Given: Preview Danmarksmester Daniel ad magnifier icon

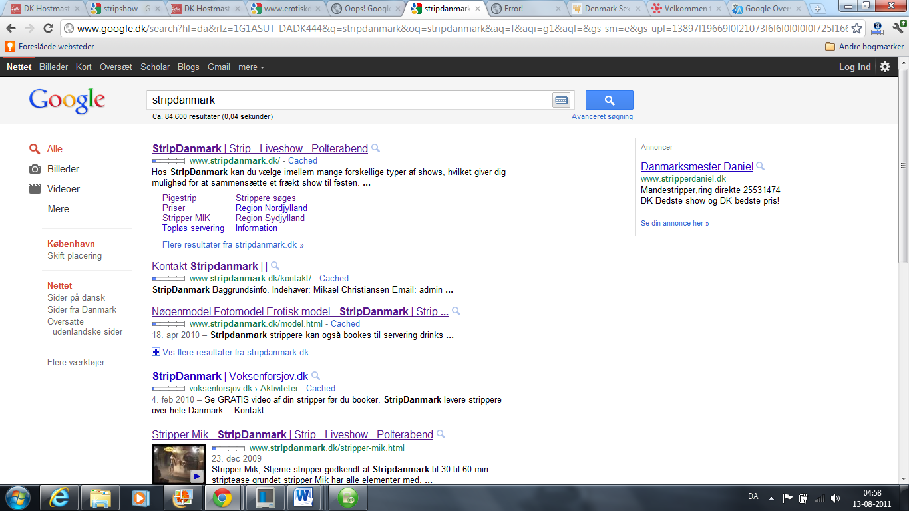Looking at the screenshot, I should (761, 166).
